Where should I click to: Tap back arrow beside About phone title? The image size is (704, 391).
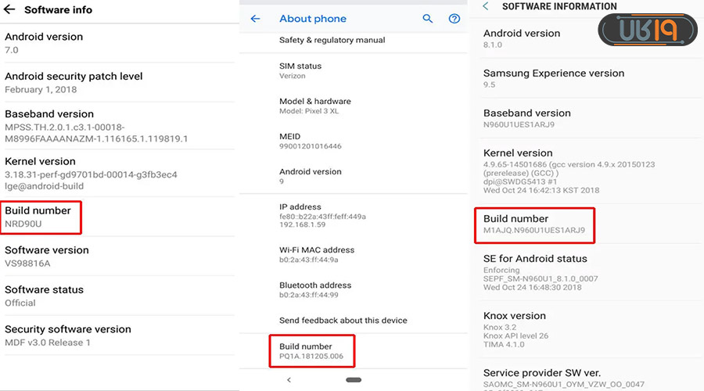pyautogui.click(x=255, y=19)
